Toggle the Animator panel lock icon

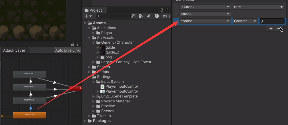click(x=72, y=44)
